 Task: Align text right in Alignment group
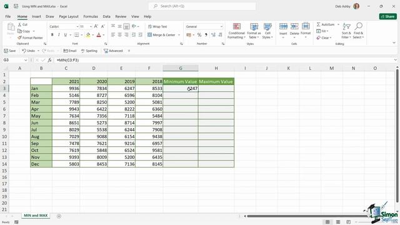click(126, 35)
